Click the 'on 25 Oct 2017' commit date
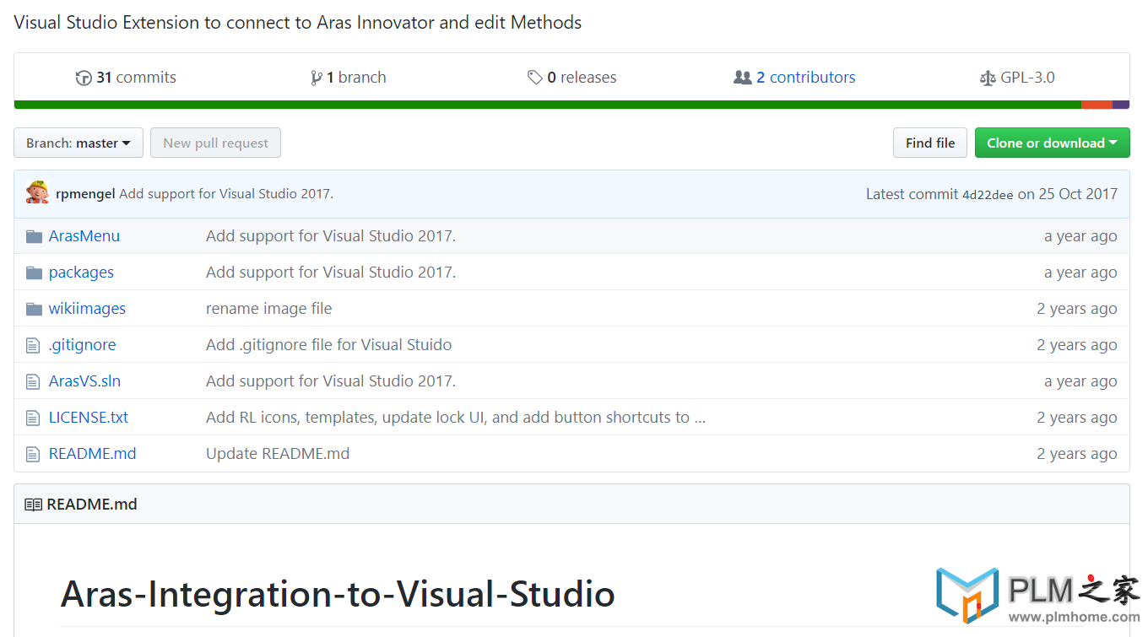This screenshot has width=1148, height=637. click(1067, 193)
